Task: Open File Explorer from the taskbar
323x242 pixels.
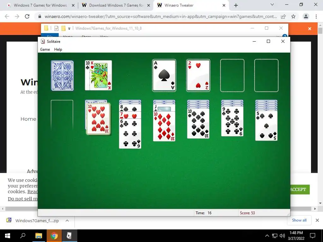Action: tap(38, 236)
